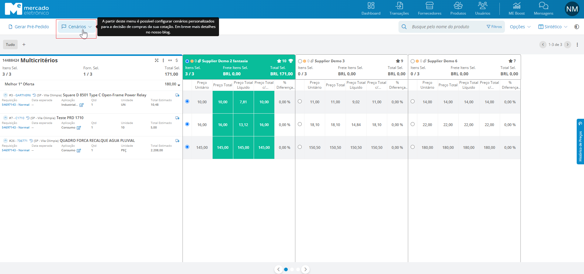The height and width of the screenshot is (274, 584).
Task: Click the search magnifier icon
Action: [x=404, y=27]
